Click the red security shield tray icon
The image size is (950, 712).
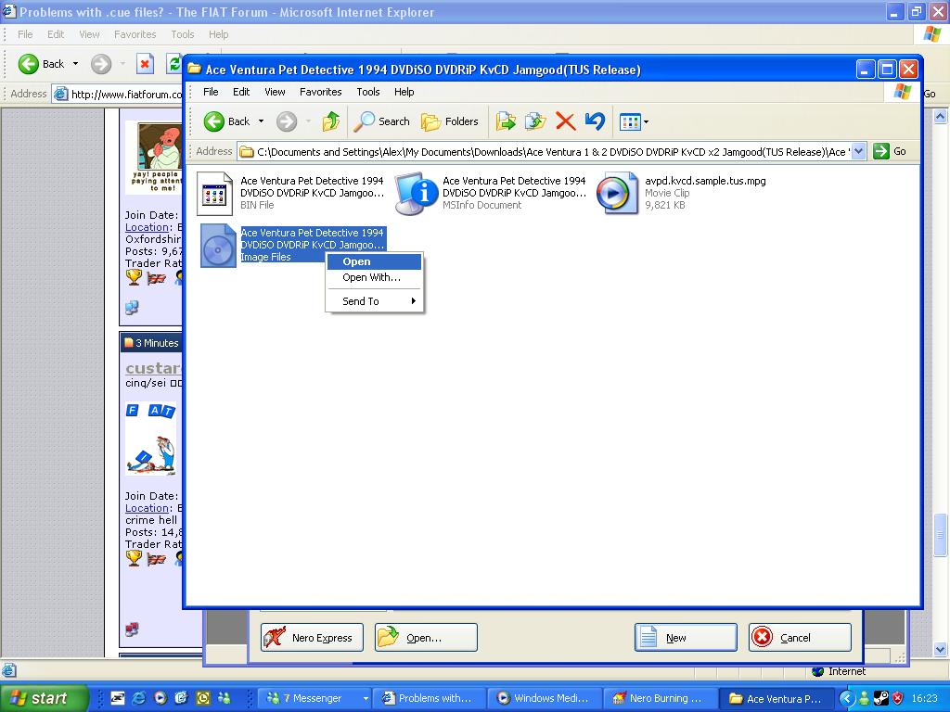[898, 699]
